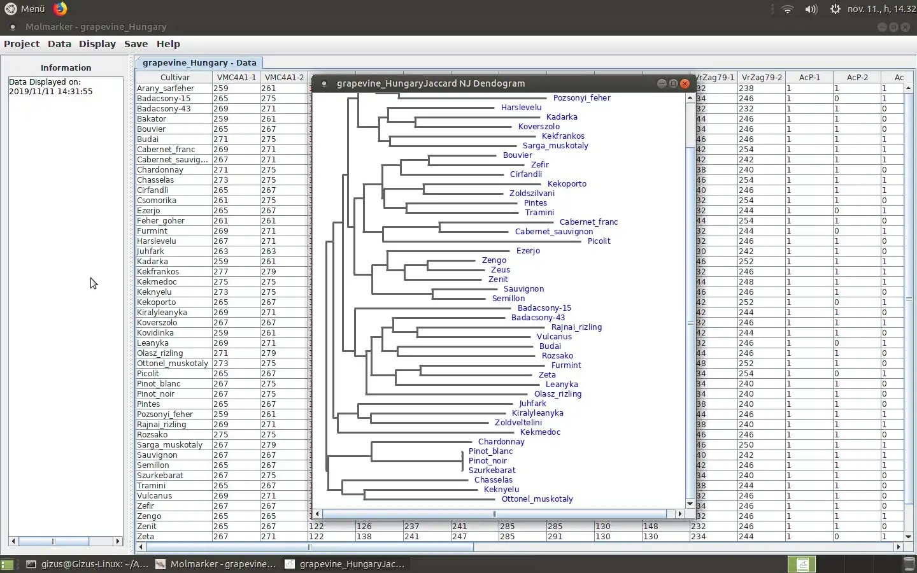
Task: Open the system power settings icon
Action: [835, 9]
